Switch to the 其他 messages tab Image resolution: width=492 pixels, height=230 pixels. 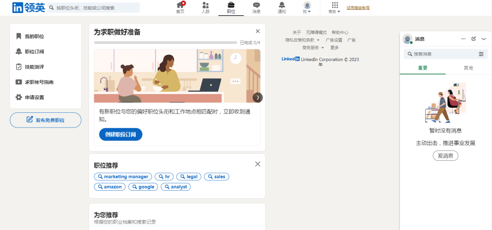click(468, 68)
